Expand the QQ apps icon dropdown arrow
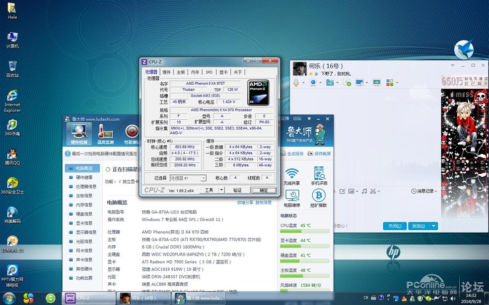The width and height of the screenshot is (489, 305). [397, 83]
